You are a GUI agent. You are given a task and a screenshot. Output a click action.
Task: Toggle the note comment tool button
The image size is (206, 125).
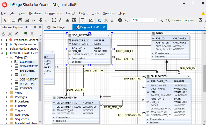tap(83, 20)
